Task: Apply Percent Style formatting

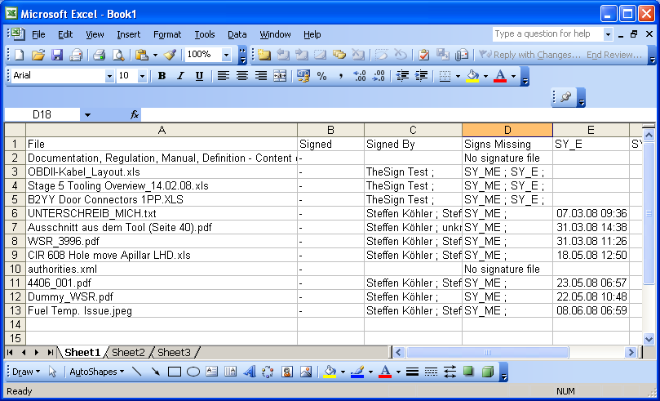Action: 321,76
